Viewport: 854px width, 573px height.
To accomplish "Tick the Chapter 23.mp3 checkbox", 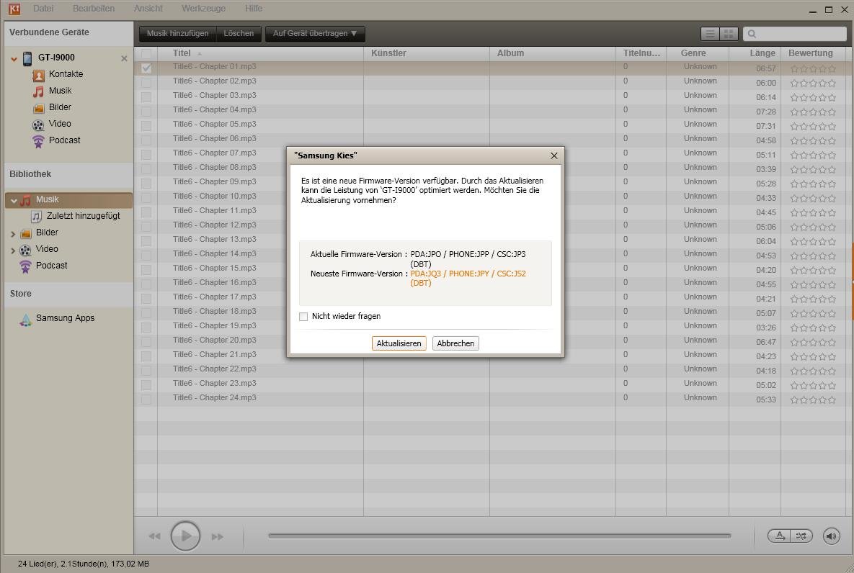I will (x=146, y=384).
